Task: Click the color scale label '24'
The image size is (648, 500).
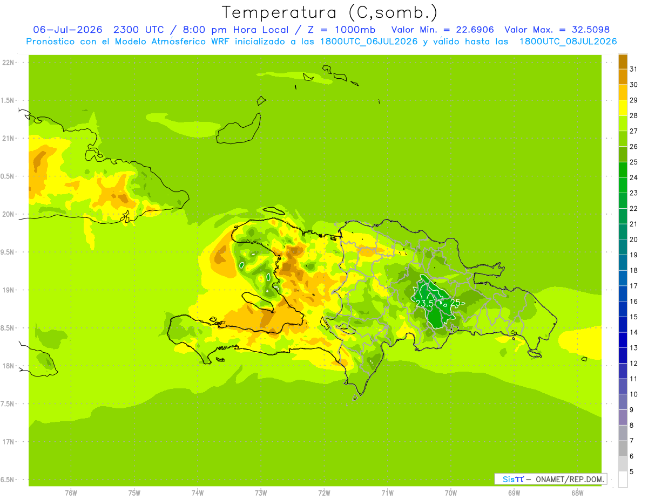Action: point(634,177)
